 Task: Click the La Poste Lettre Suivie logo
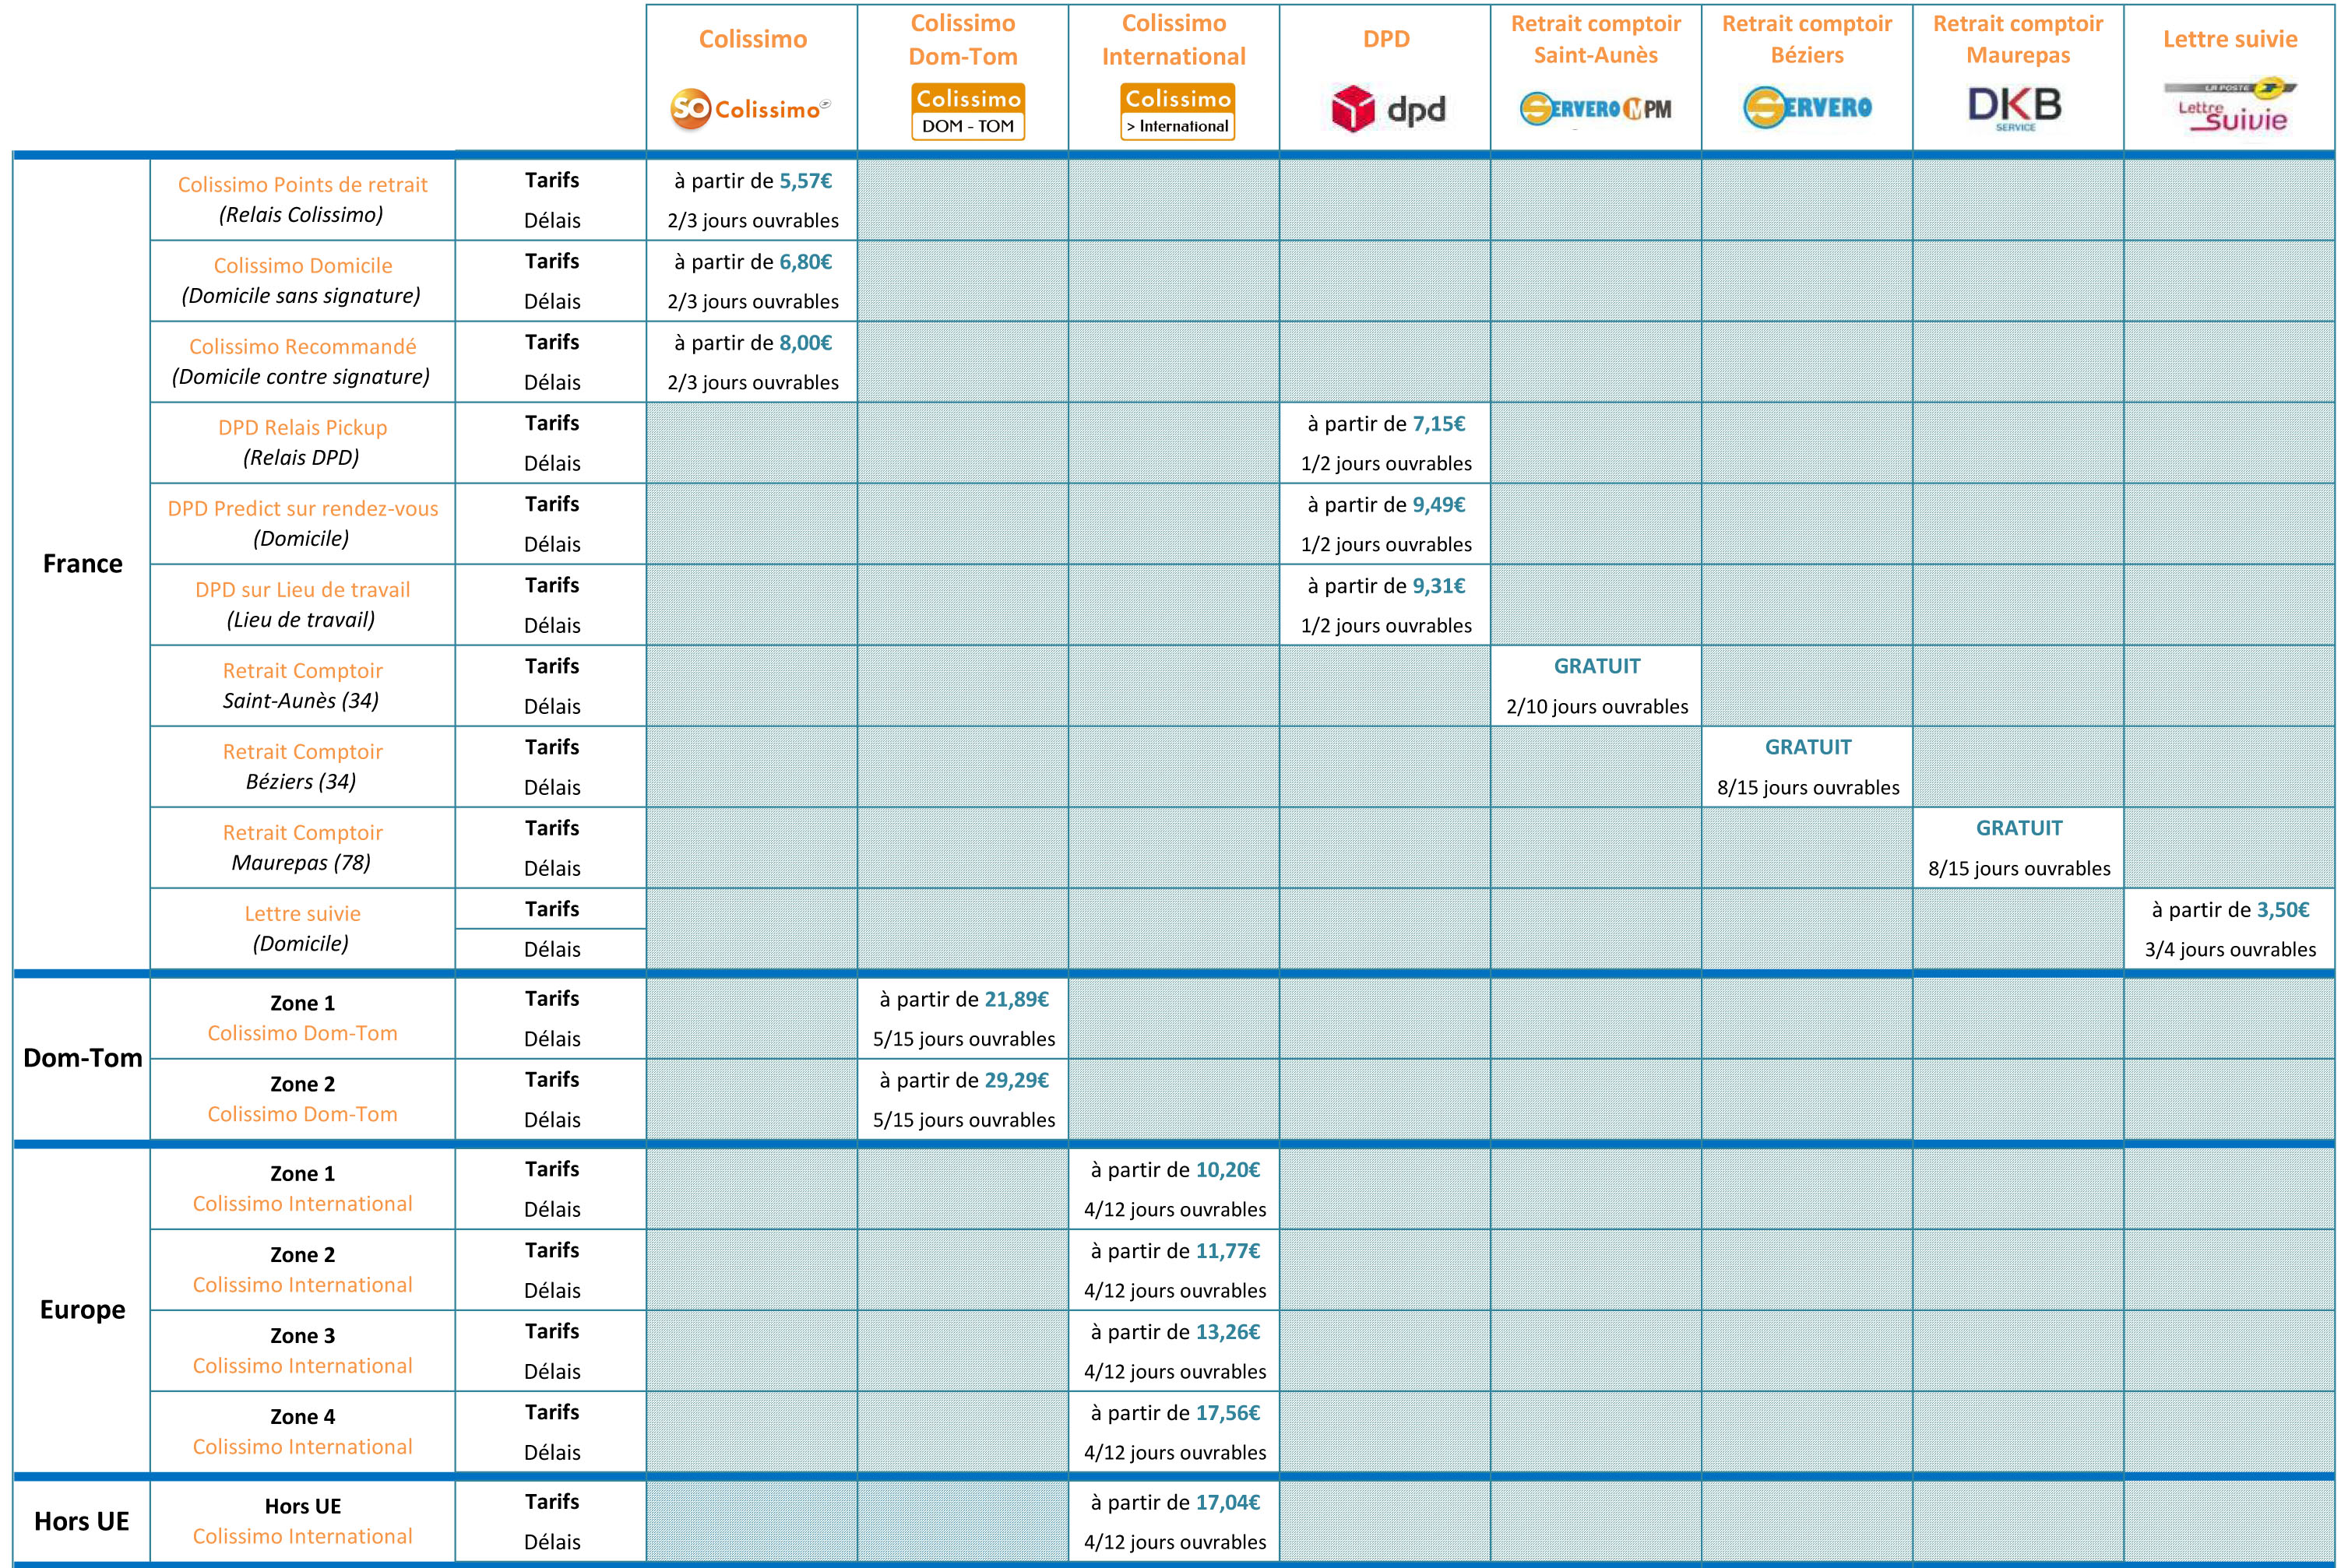click(2231, 106)
